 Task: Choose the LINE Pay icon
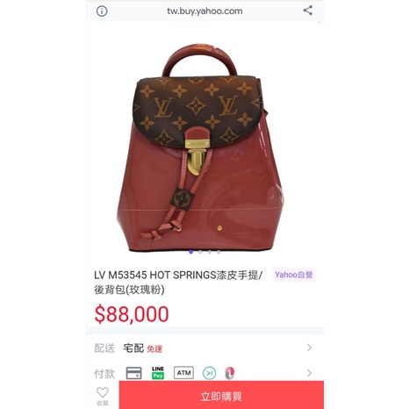158,373
